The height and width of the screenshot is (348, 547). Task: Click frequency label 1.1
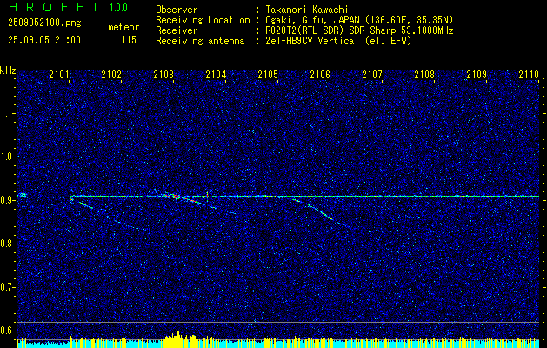pos(7,113)
